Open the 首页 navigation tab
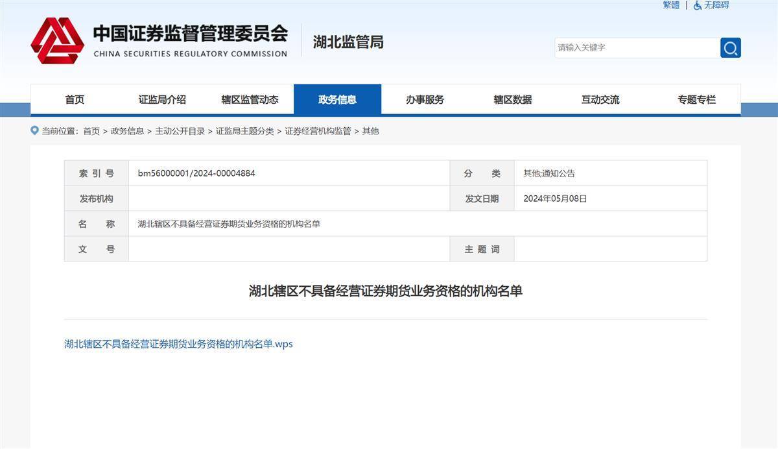The width and height of the screenshot is (778, 449). tap(75, 100)
